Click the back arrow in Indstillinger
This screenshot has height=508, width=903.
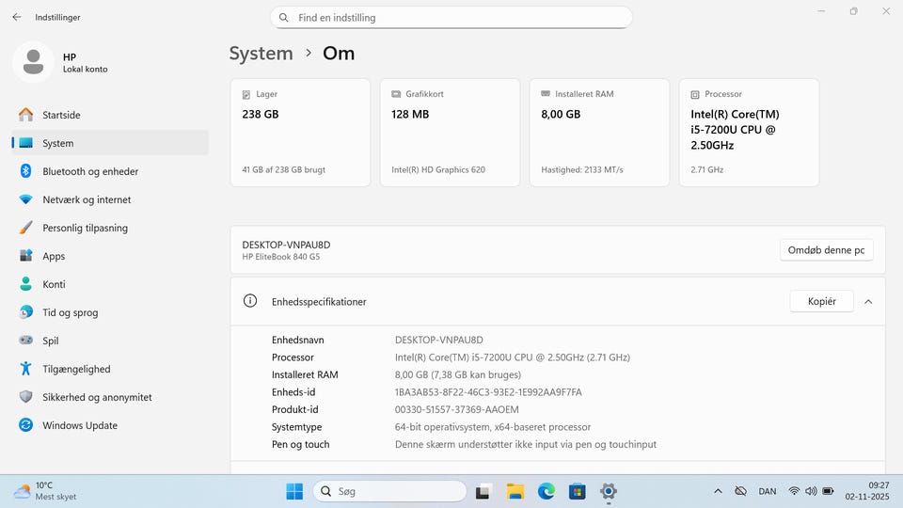pos(16,17)
